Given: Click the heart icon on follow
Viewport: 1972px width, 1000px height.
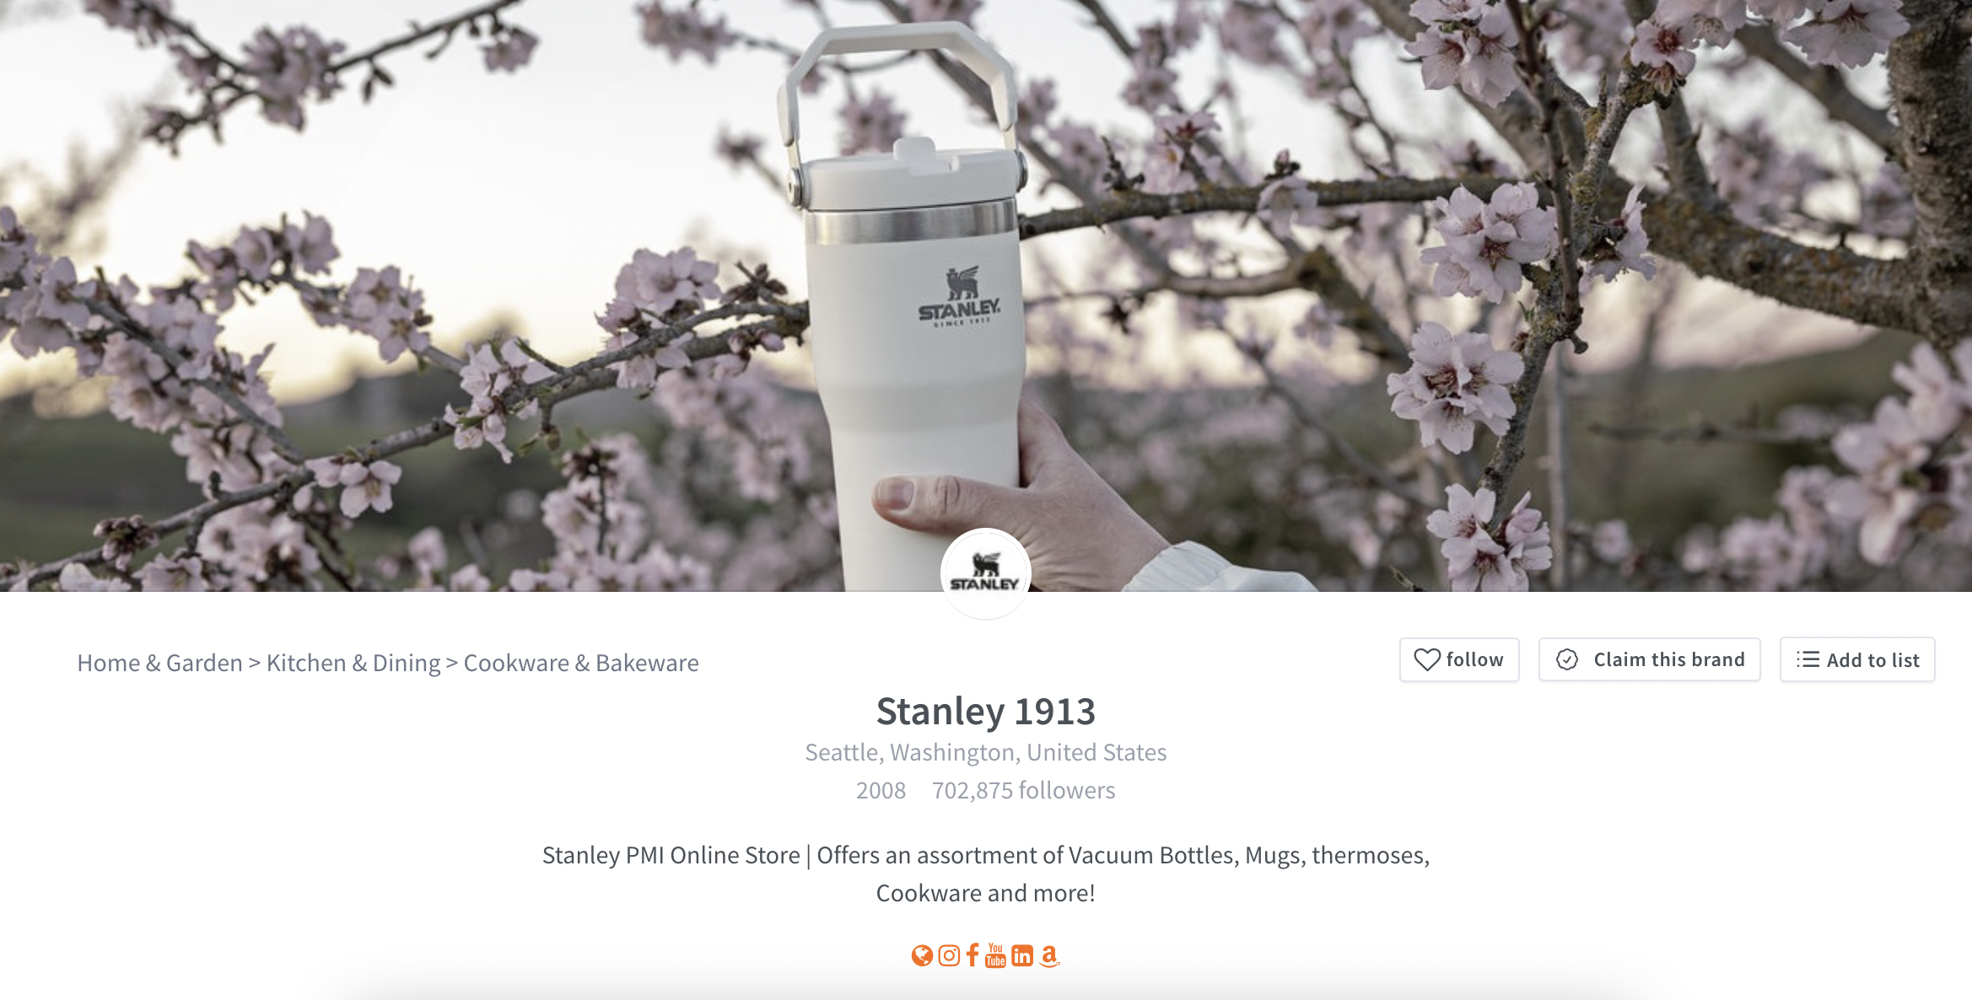Looking at the screenshot, I should pos(1427,659).
